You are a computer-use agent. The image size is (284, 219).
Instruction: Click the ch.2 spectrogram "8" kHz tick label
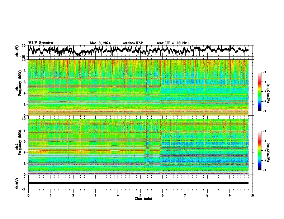pyautogui.click(x=25, y=130)
